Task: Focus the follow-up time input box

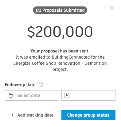Action: (x=88, y=95)
